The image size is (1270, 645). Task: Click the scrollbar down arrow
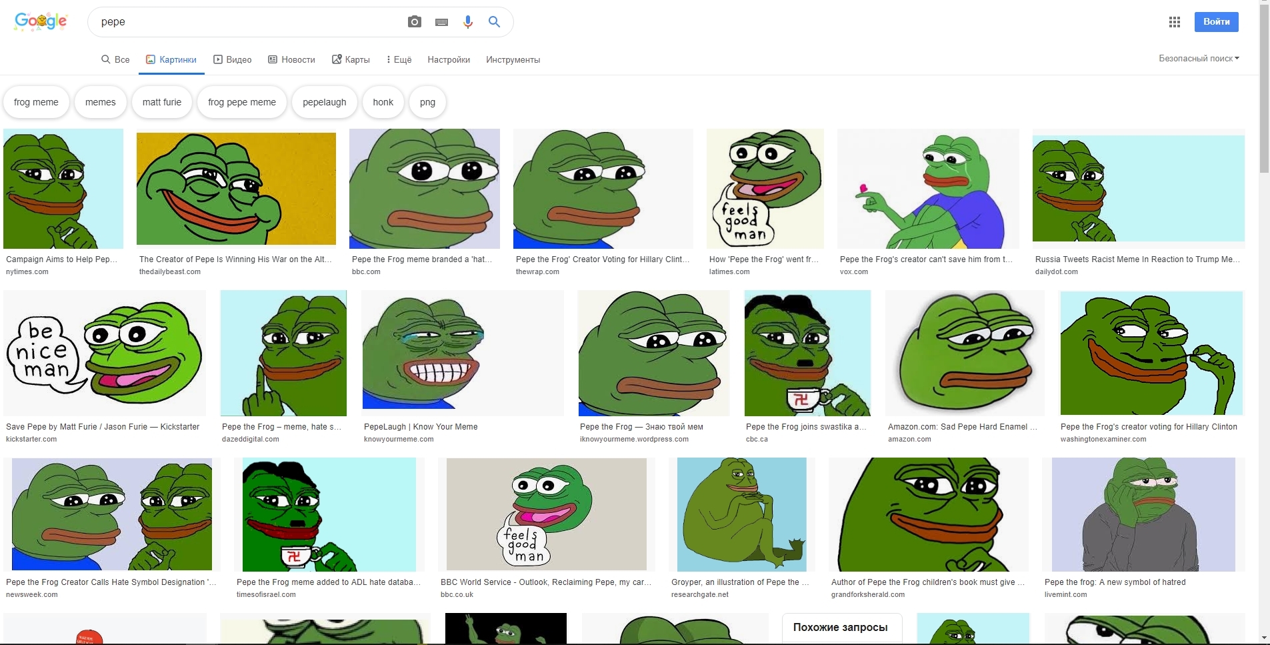tap(1264, 638)
